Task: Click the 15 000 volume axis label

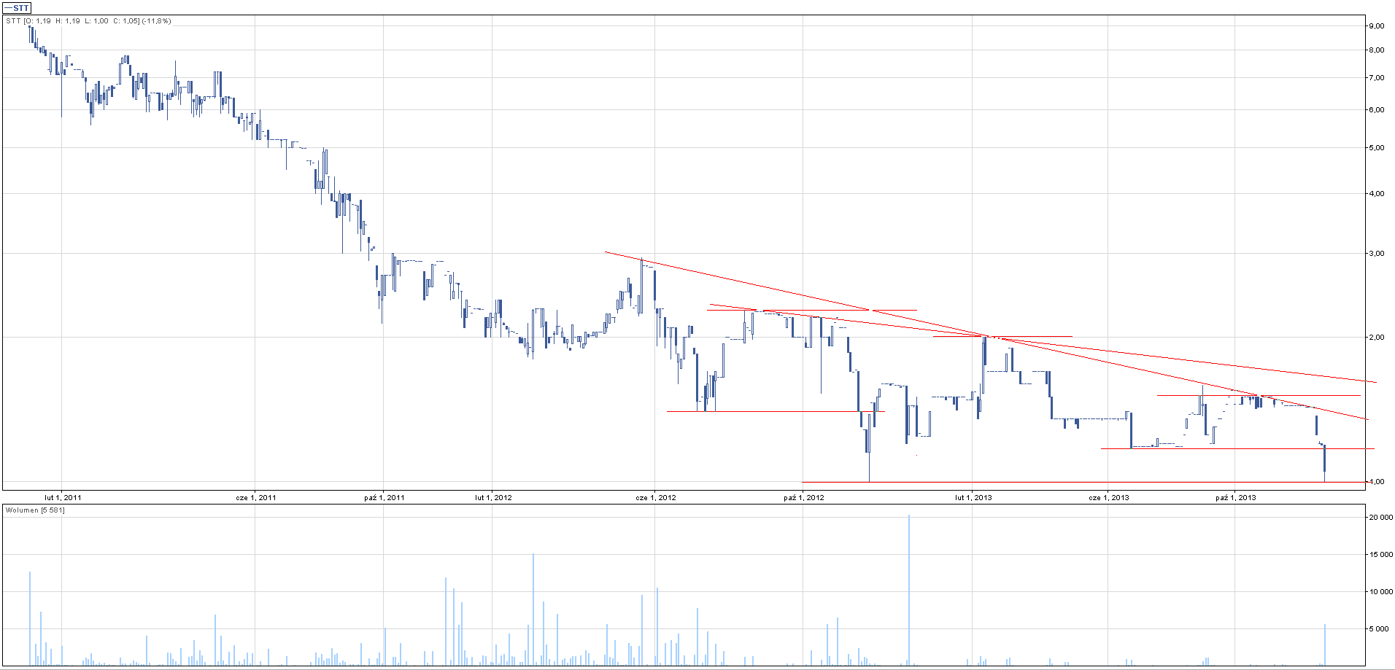Action: click(x=1380, y=555)
